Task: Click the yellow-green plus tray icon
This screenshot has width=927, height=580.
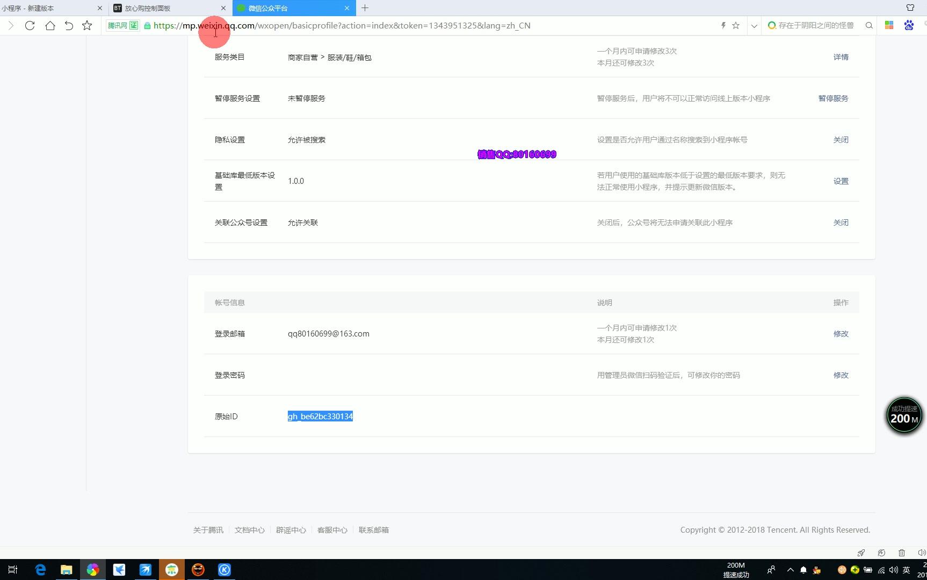Action: (854, 570)
